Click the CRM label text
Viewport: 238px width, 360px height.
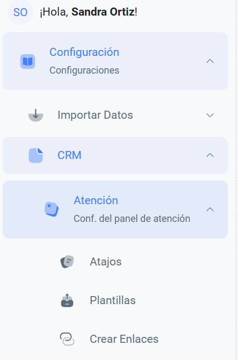coord(69,155)
